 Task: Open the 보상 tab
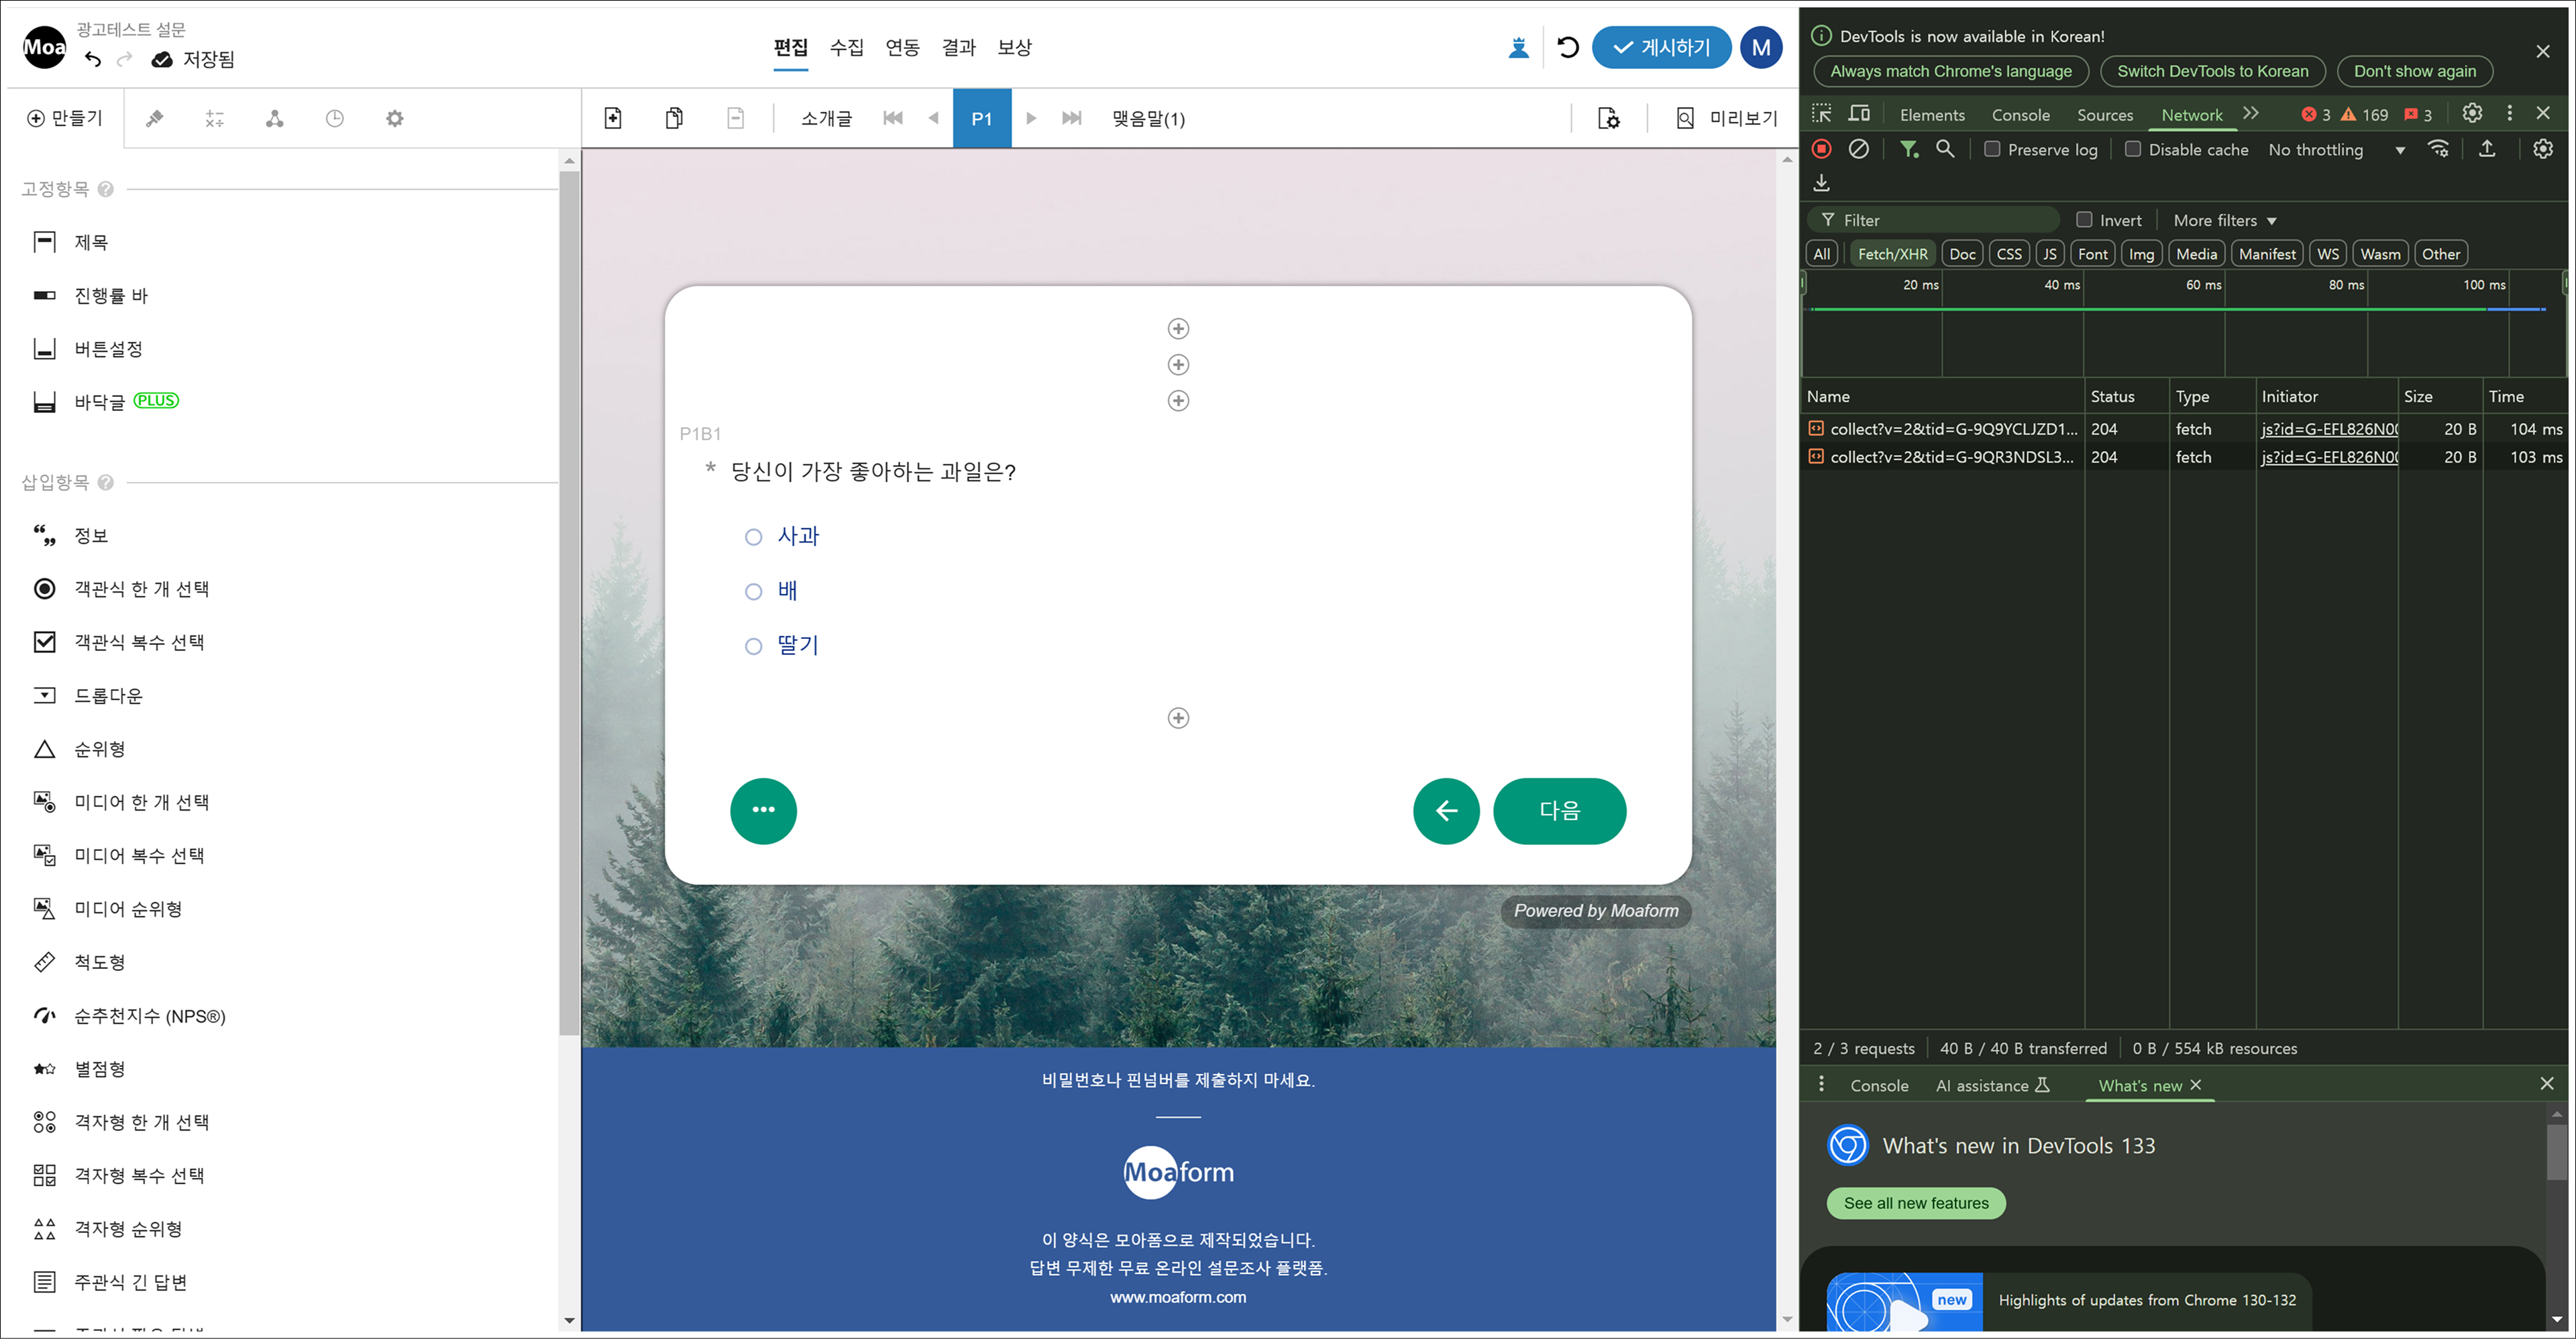point(1014,47)
